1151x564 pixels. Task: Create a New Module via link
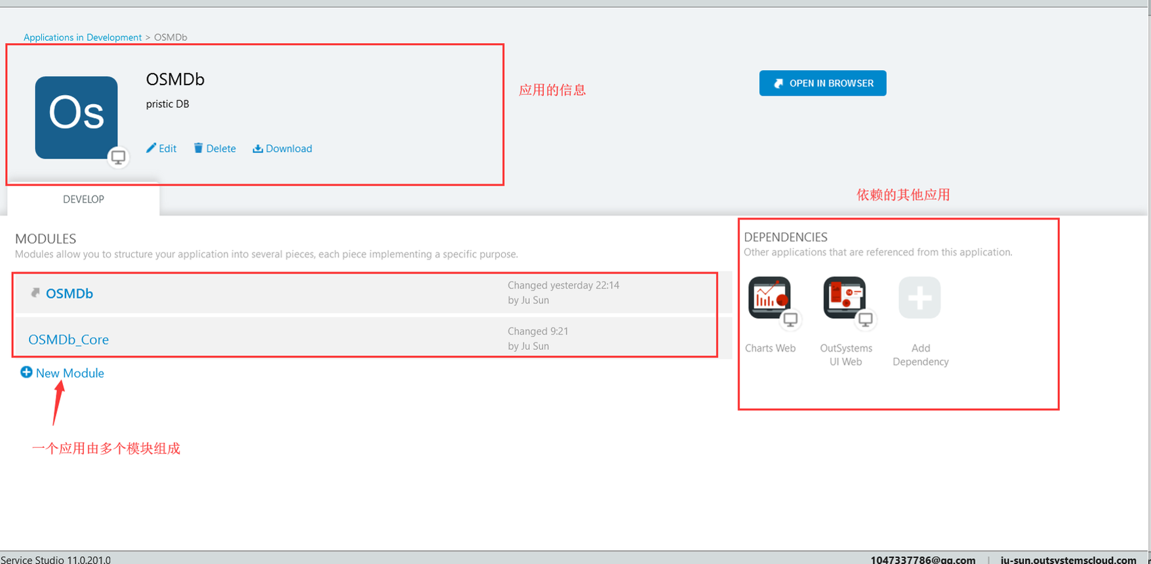click(70, 373)
